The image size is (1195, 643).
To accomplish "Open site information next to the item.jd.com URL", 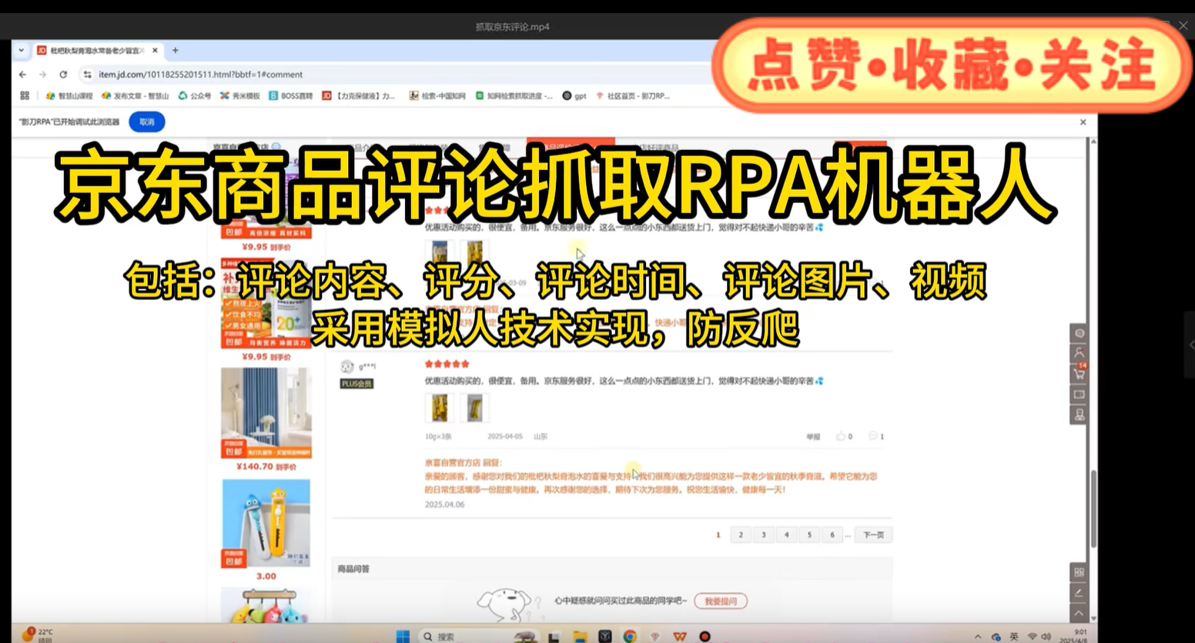I will 88,75.
